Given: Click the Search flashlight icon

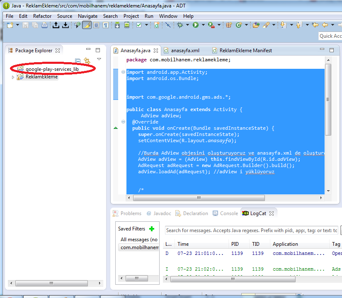Looking at the screenshot, I should [x=266, y=25].
